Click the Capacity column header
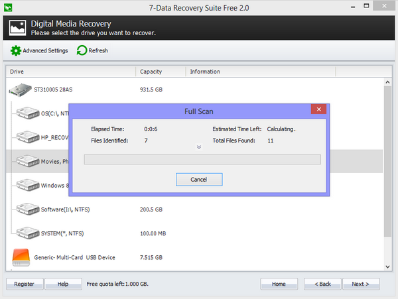398x299 pixels. [161, 72]
